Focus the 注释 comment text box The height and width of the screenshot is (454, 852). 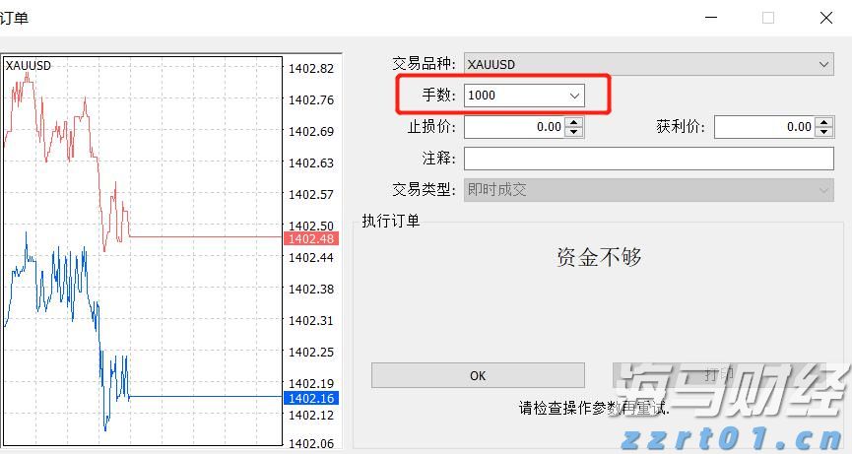coord(648,159)
